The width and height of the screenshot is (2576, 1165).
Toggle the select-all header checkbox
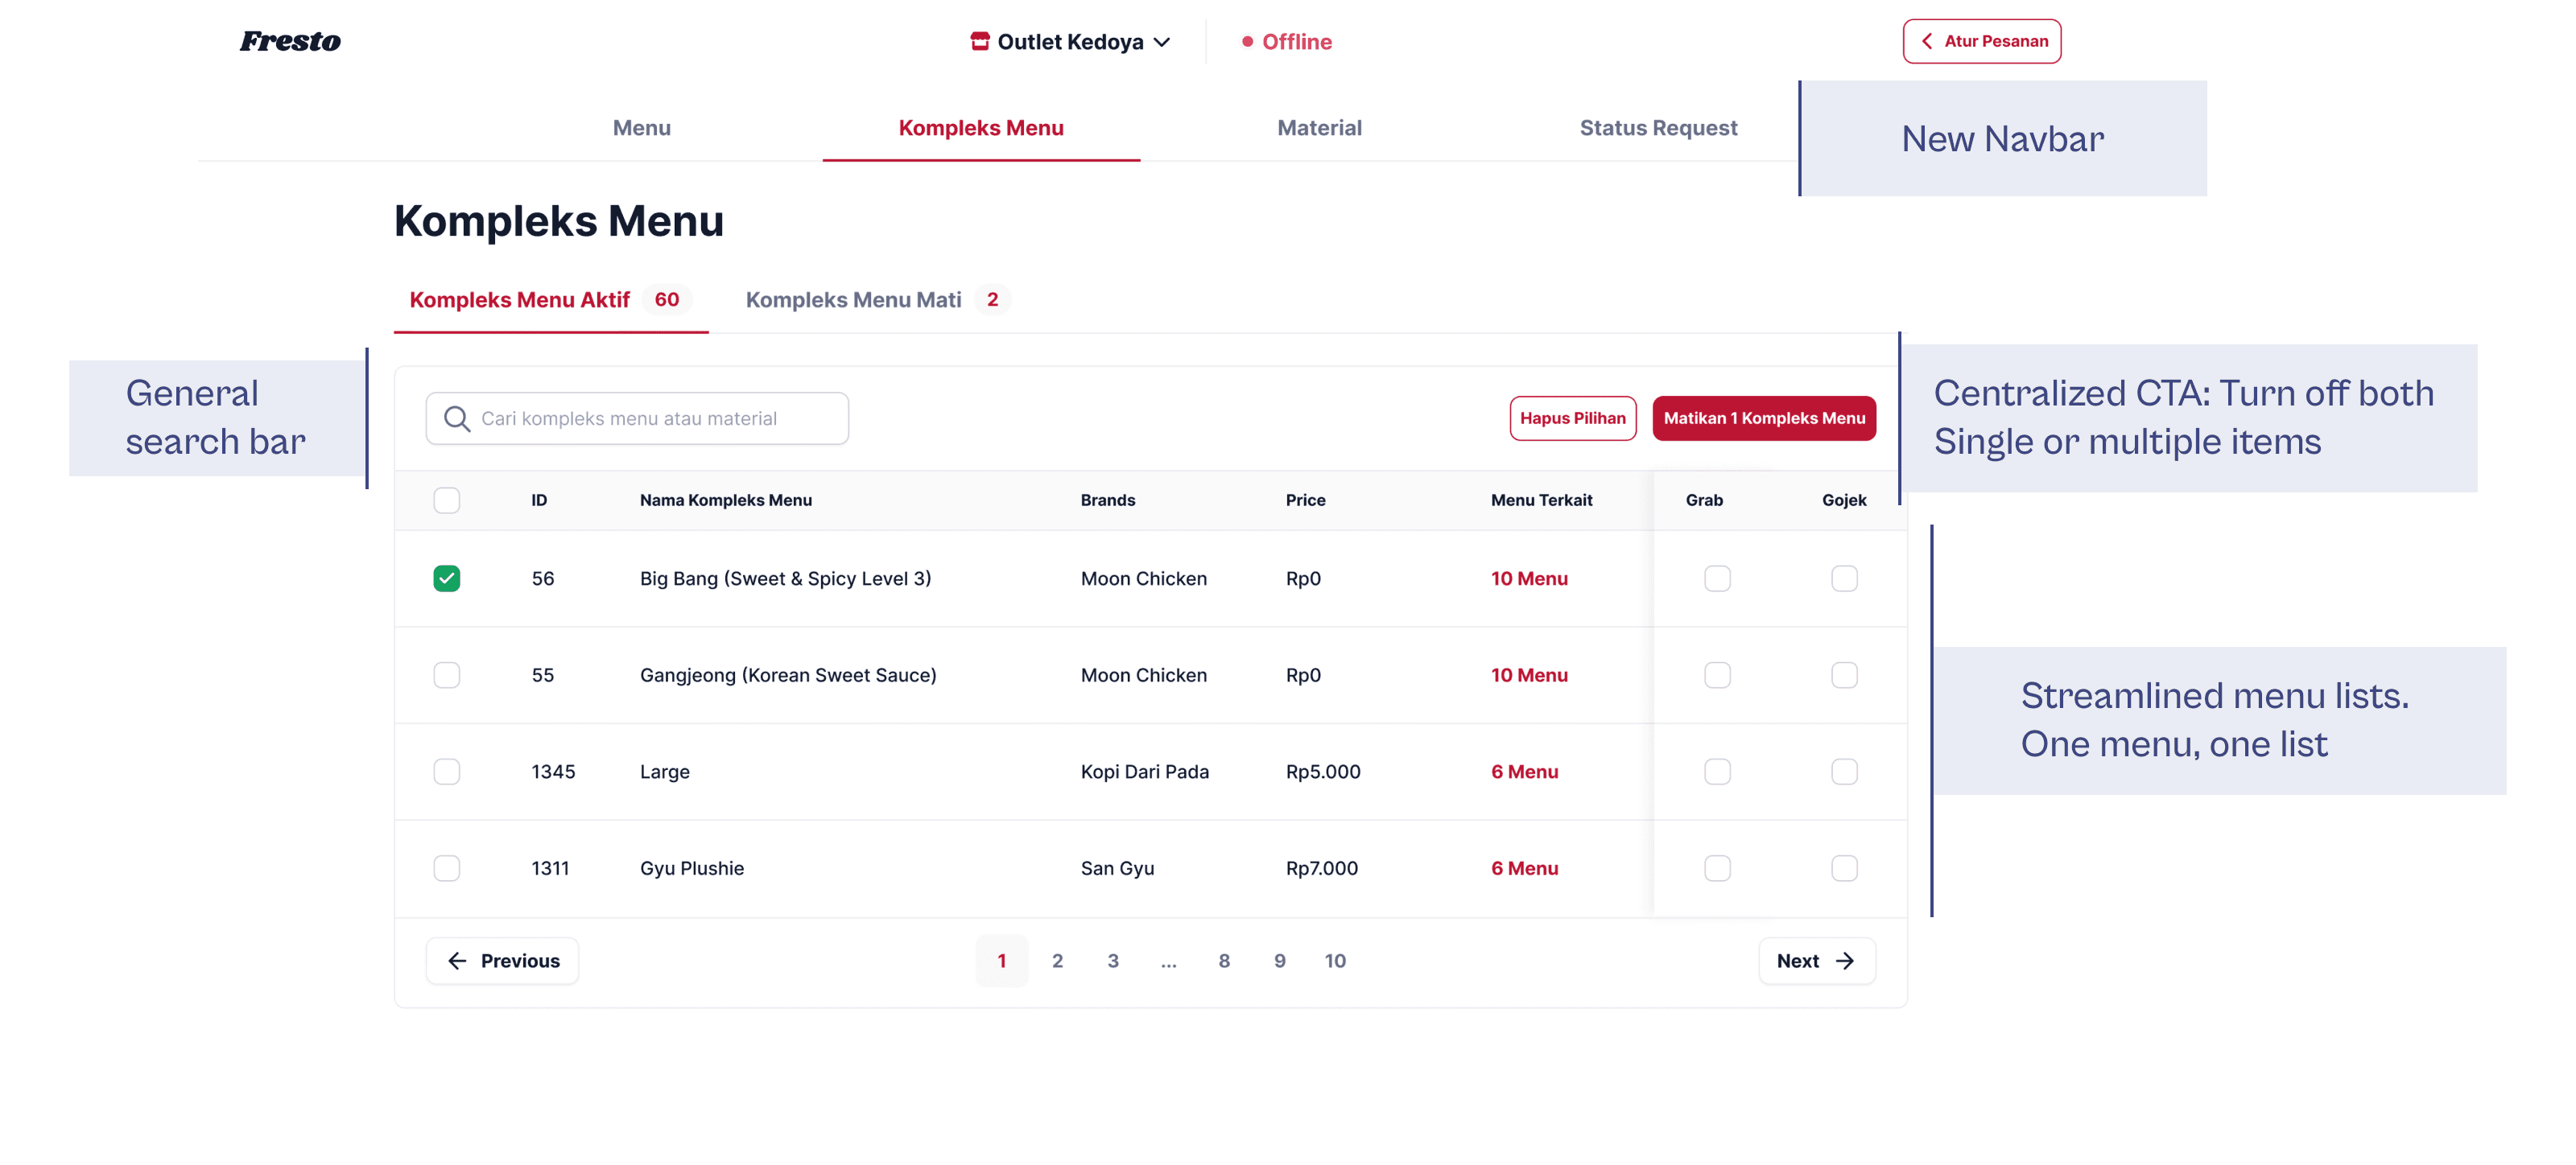point(447,500)
